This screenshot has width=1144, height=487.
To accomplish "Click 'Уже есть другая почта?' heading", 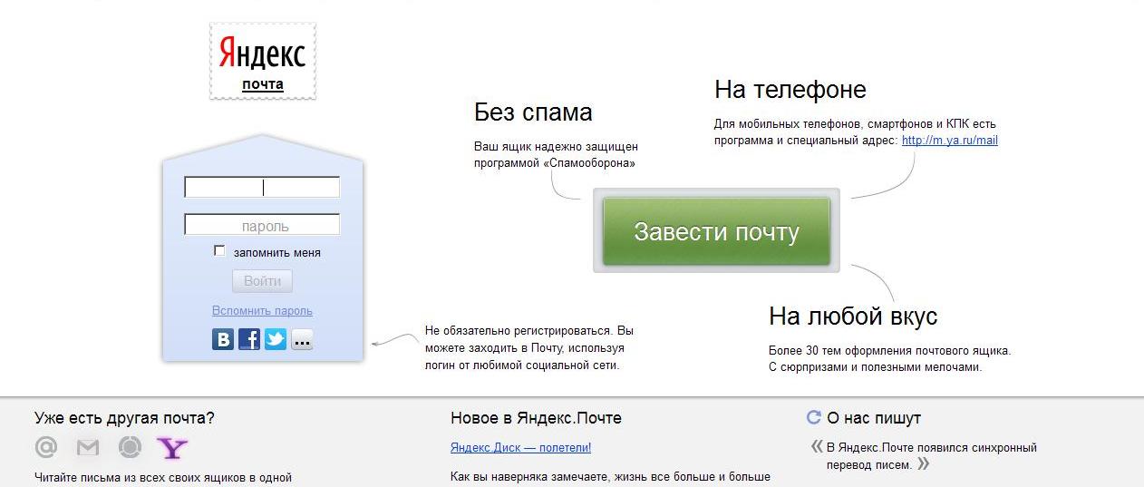I will point(124,418).
